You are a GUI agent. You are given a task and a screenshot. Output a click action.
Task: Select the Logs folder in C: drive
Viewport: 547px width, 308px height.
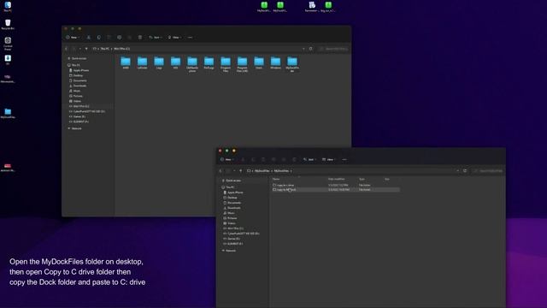159,62
